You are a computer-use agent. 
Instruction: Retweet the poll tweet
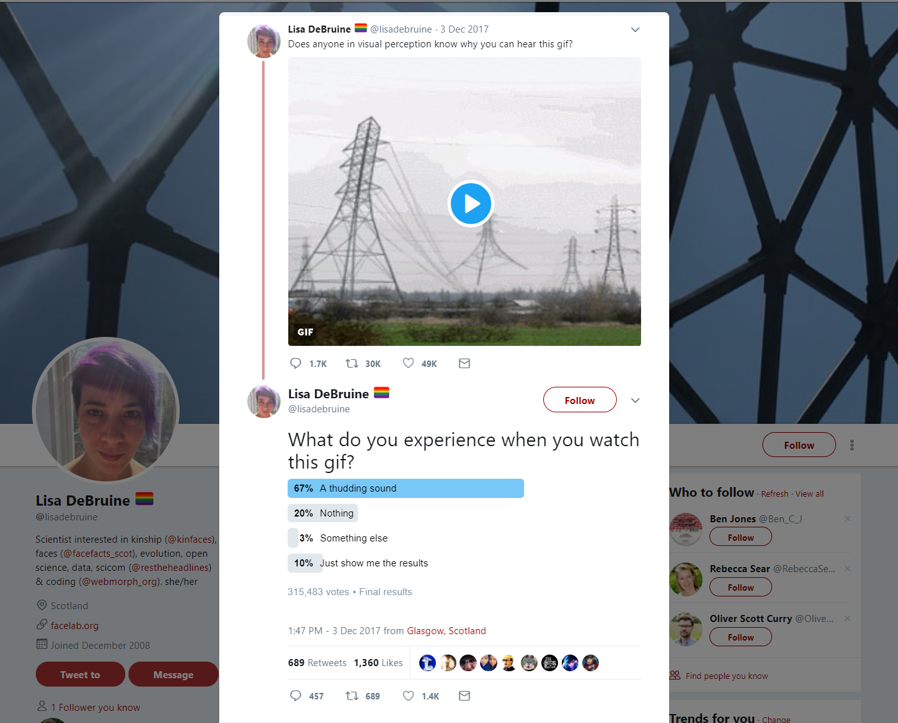[352, 696]
